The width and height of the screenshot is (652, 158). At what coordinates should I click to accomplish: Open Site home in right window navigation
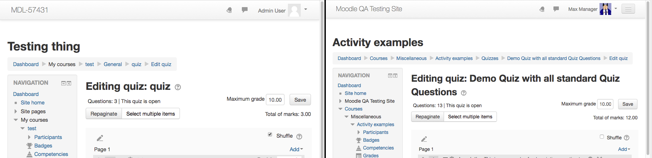356,93
